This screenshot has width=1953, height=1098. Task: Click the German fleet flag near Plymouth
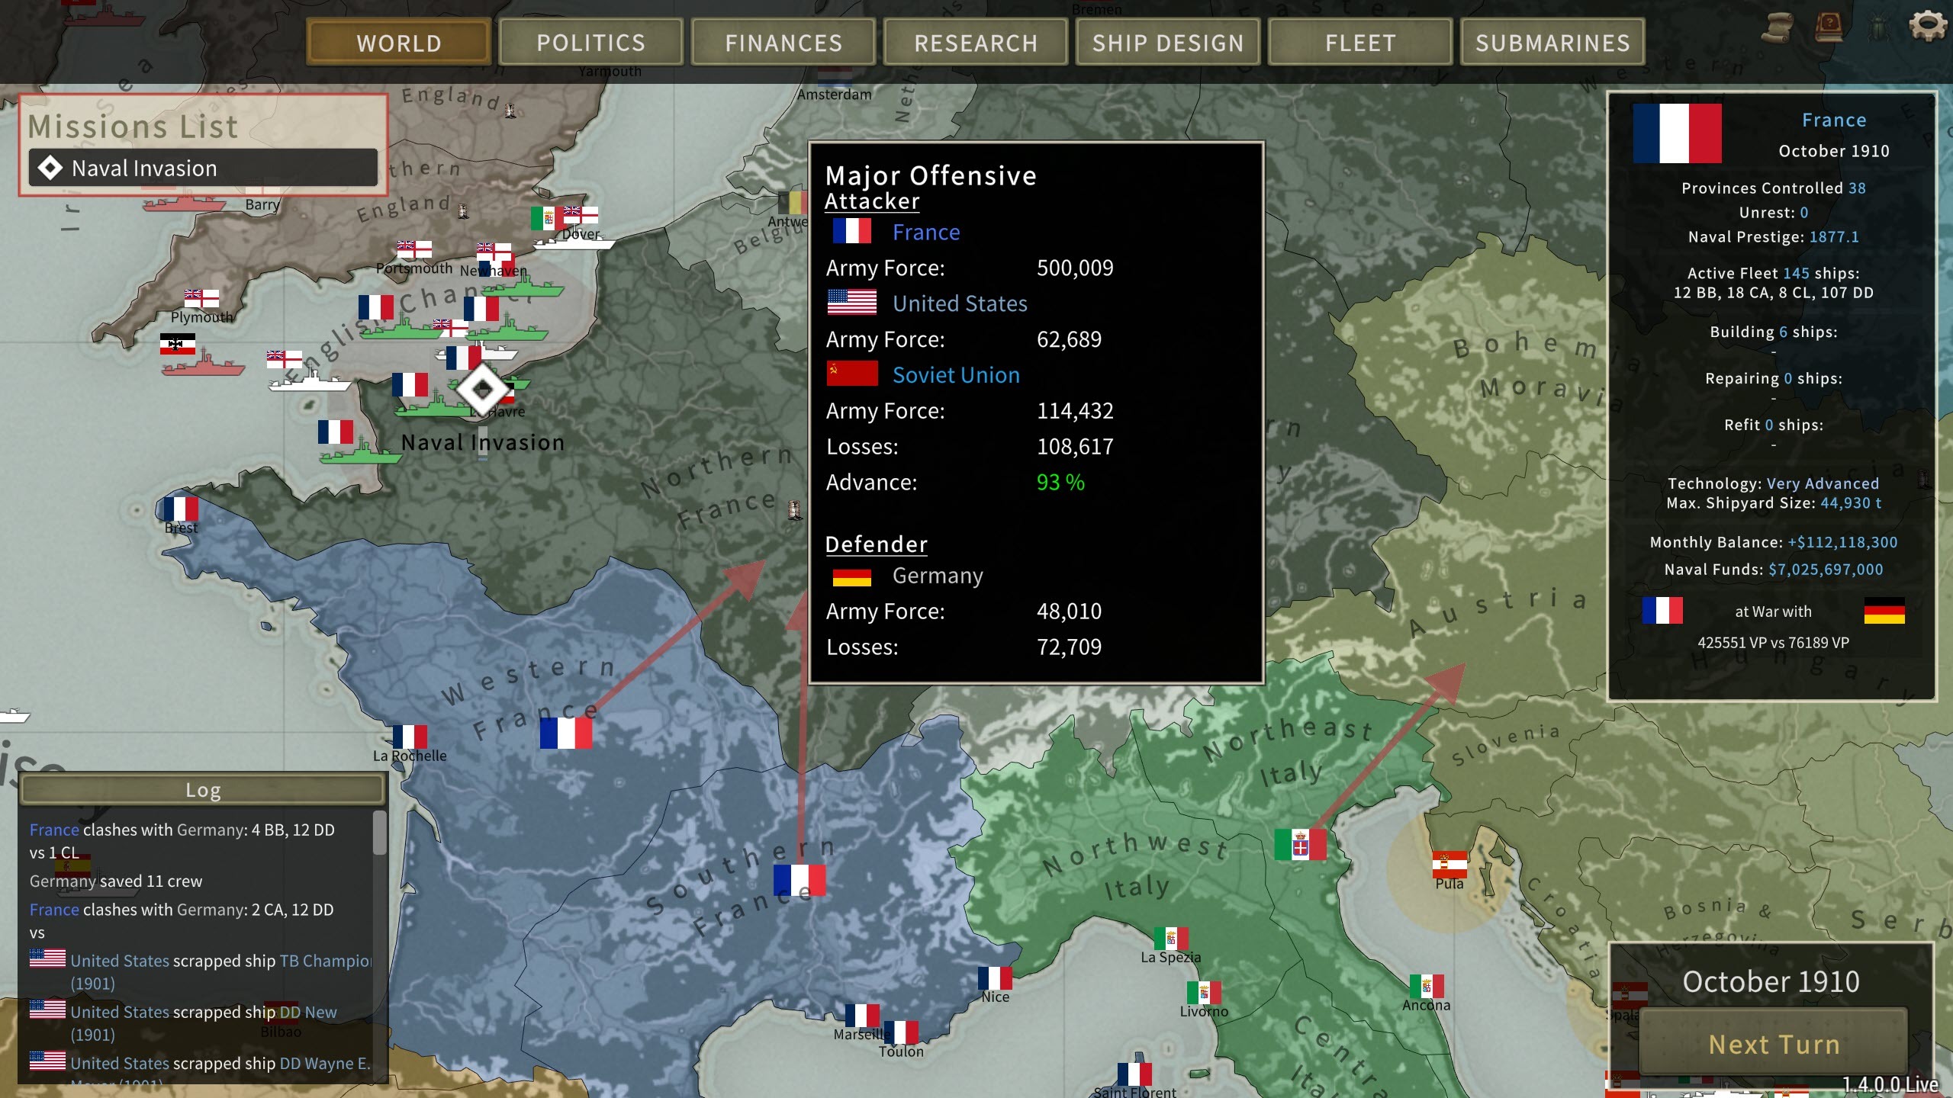click(x=178, y=344)
